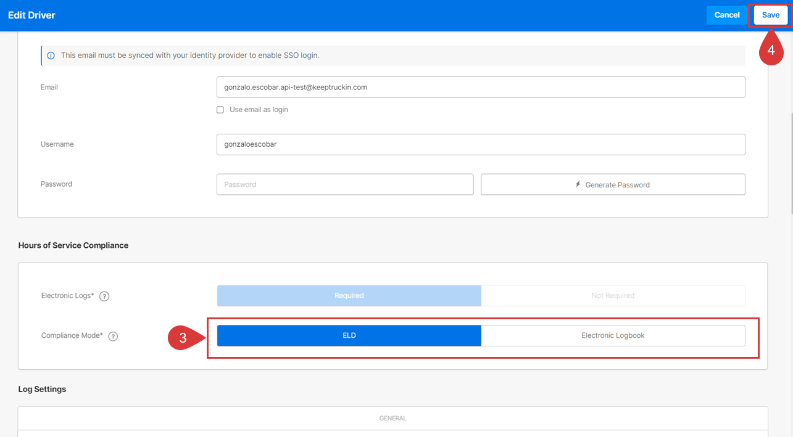
Task: Choose Not Required for Electronic Logs
Action: click(613, 296)
